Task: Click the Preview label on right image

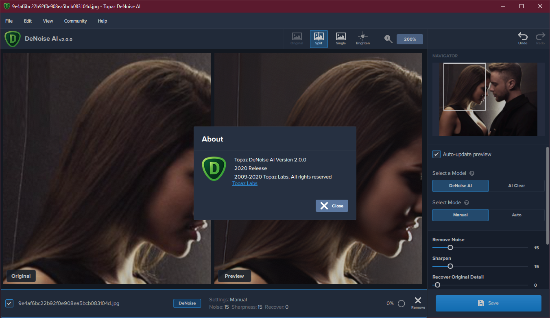Action: pyautogui.click(x=234, y=276)
